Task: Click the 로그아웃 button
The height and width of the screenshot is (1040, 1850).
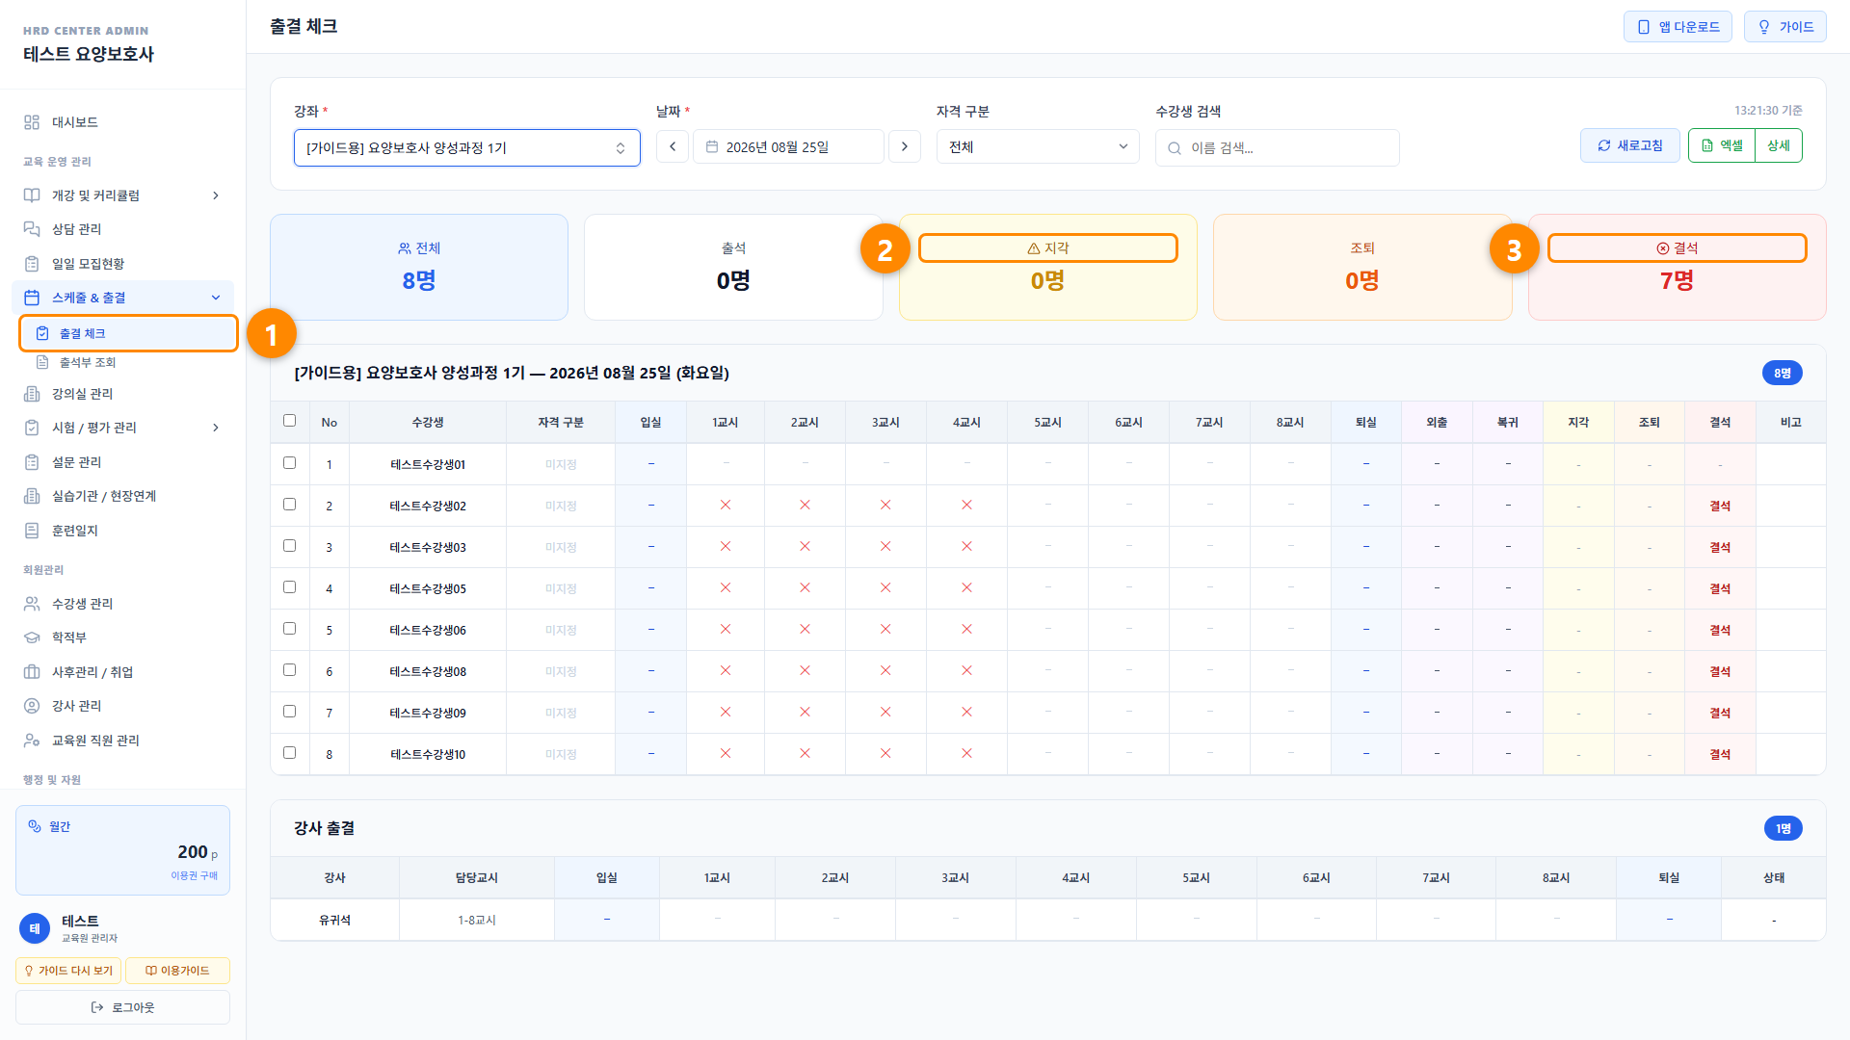Action: tap(122, 1007)
